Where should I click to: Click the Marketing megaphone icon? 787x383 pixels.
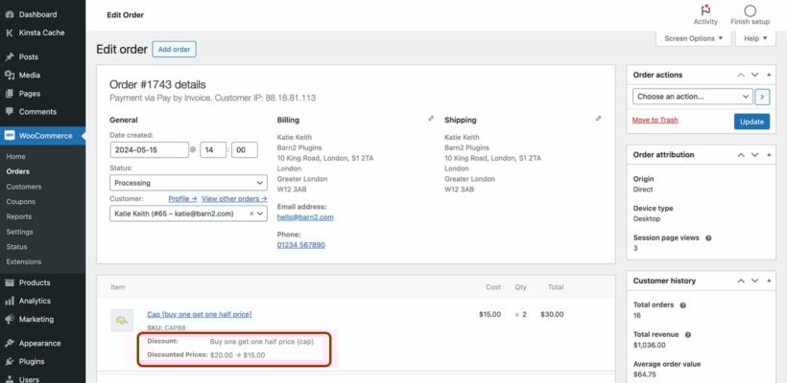(9, 319)
